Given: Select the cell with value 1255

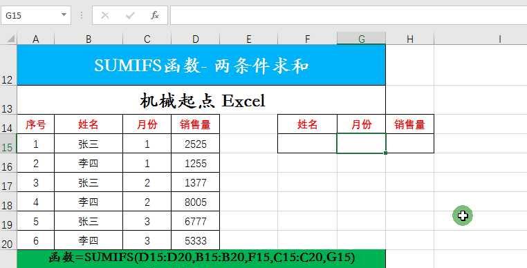Looking at the screenshot, I should [x=195, y=163].
